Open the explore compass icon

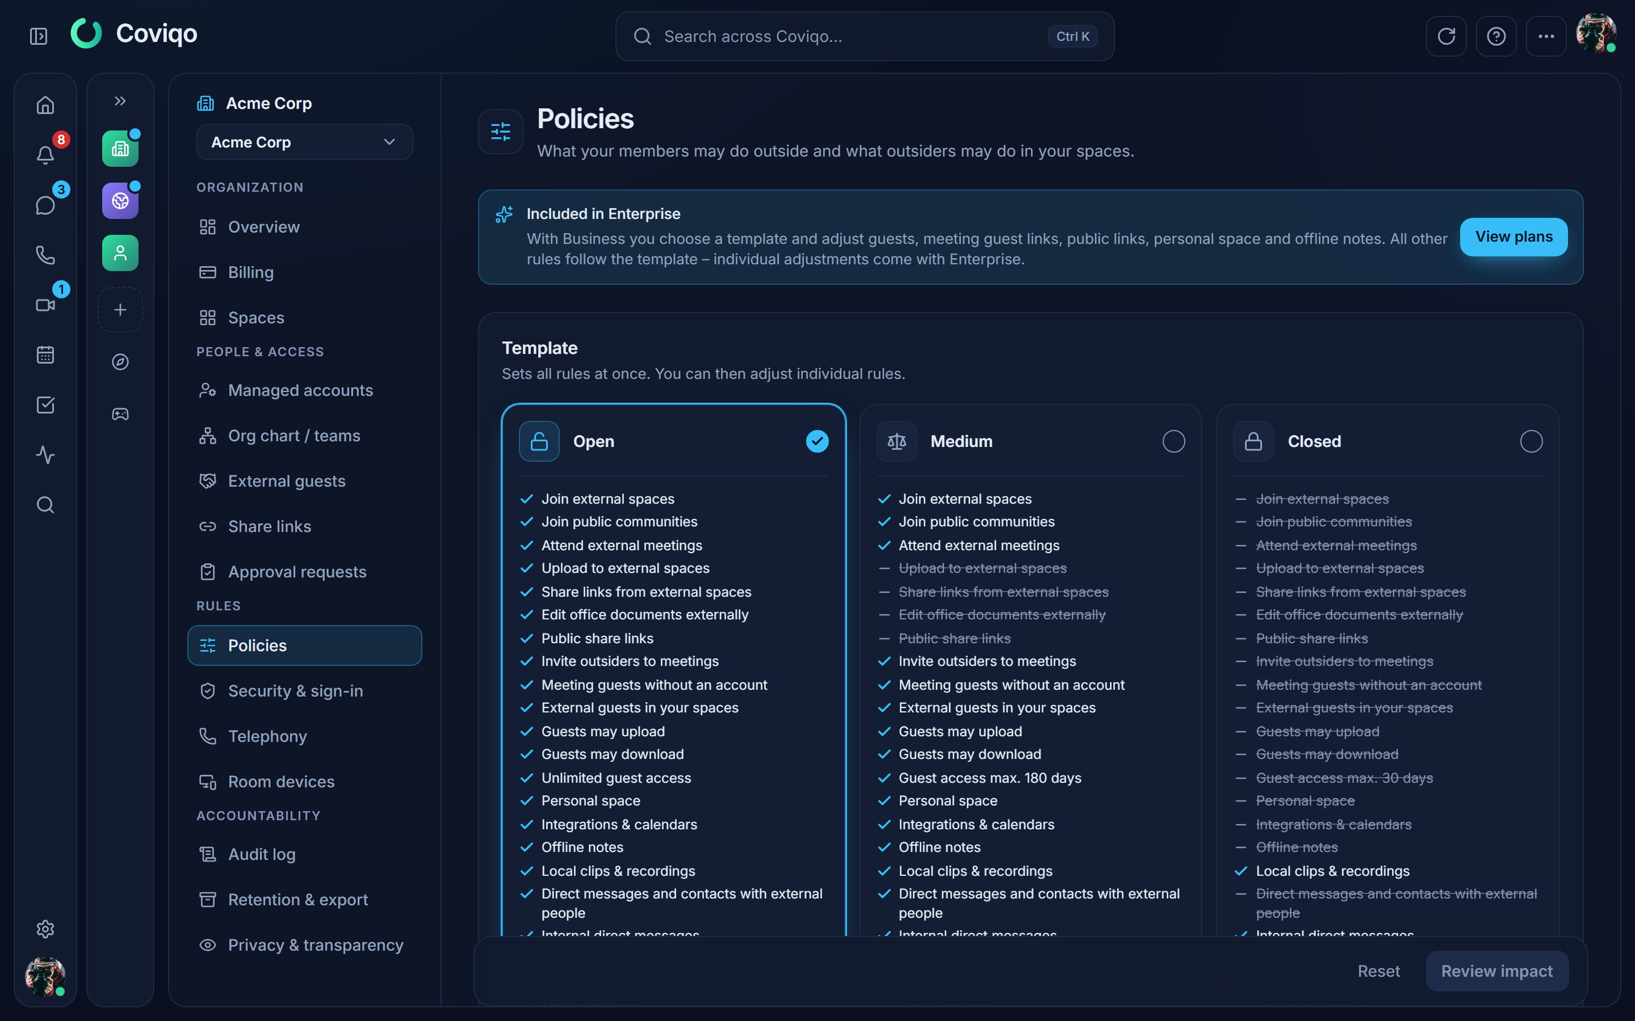pyautogui.click(x=120, y=362)
